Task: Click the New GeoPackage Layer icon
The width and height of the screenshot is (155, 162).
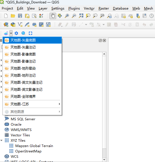Action: [x=13, y=25]
